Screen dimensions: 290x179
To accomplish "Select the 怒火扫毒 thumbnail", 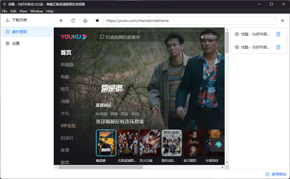I will click(x=150, y=143).
